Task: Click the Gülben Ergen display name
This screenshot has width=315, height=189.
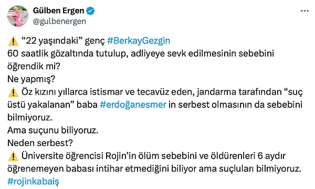Action: [58, 10]
